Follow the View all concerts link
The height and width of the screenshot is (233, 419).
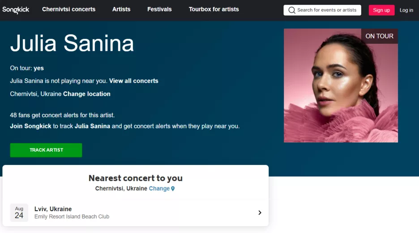(x=133, y=81)
